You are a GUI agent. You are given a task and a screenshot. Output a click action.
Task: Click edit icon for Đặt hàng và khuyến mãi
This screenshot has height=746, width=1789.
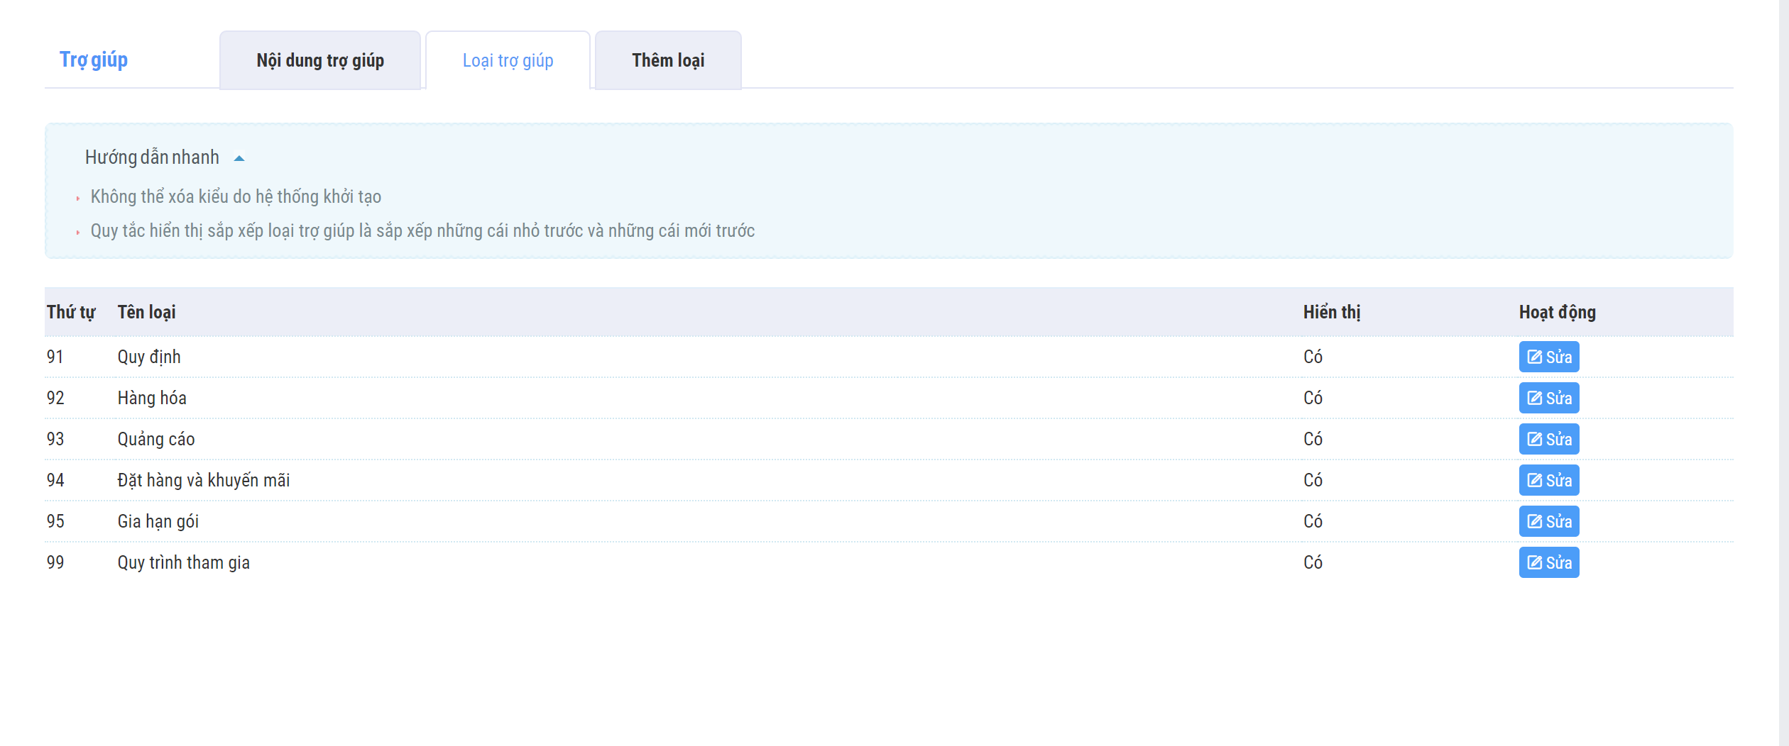tap(1535, 480)
